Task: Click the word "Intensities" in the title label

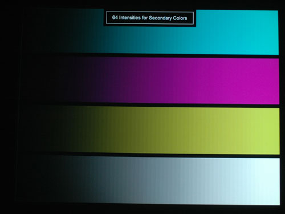Action: (x=130, y=18)
